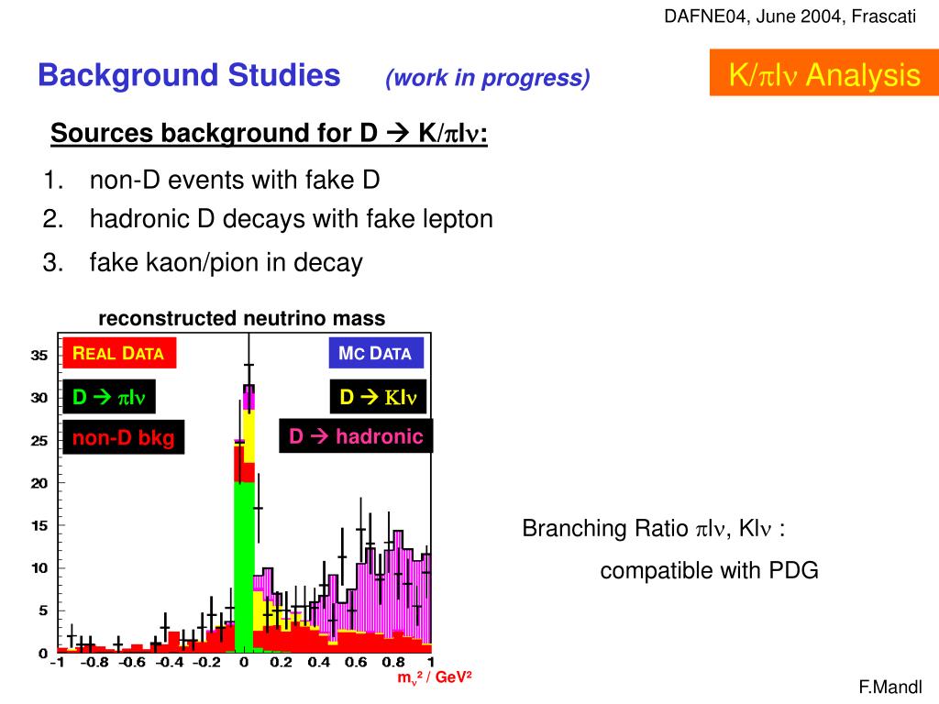Click the green 'D → πlν' legend label
939x704 pixels.
(x=109, y=396)
